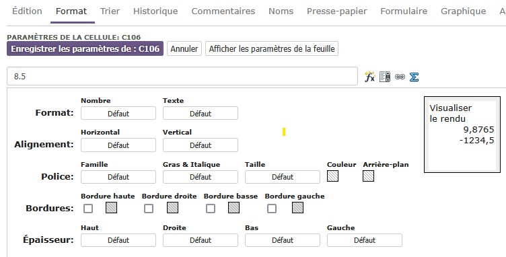Click the cell value field containing 8.5
506x257 pixels.
pyautogui.click(x=182, y=76)
